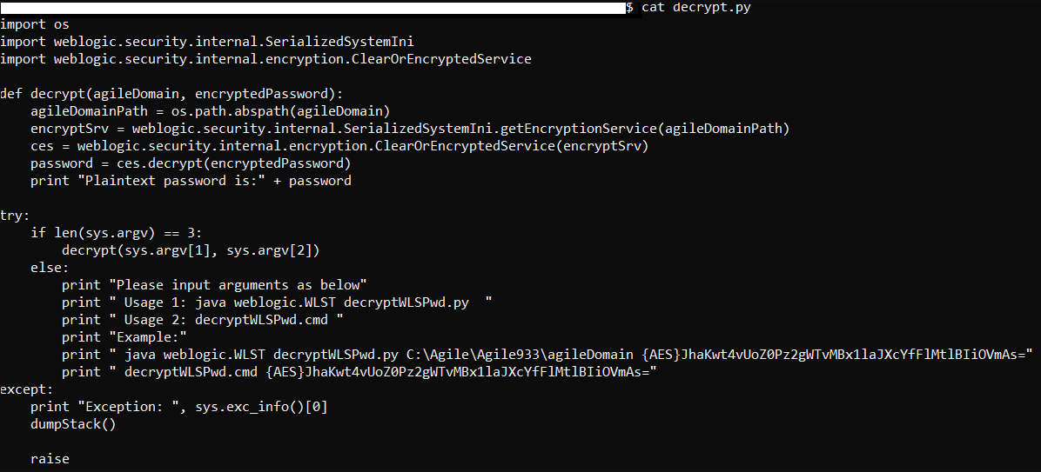Click the 'import os' line
This screenshot has height=472, width=1041.
coord(35,25)
